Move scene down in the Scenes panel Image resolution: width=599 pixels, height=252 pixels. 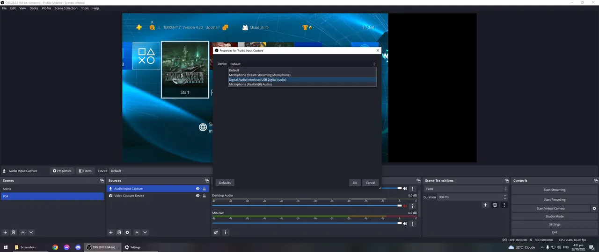click(31, 232)
